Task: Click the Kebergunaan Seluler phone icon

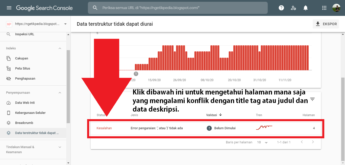Action: point(9,113)
